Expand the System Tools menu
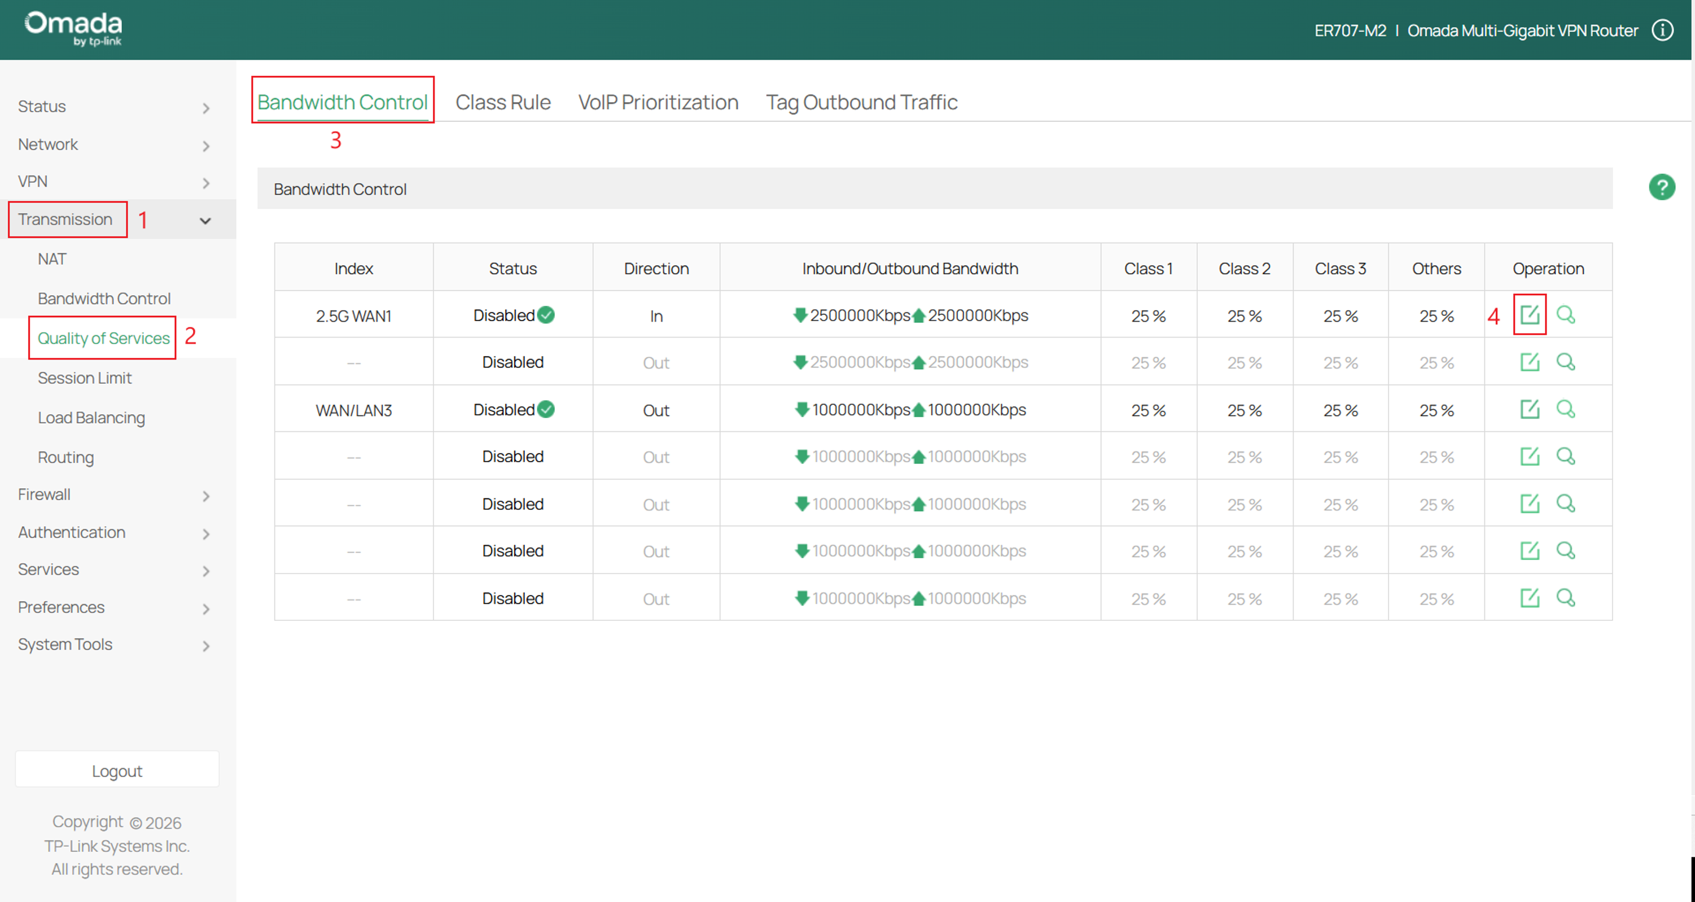This screenshot has width=1695, height=902. pyautogui.click(x=117, y=645)
